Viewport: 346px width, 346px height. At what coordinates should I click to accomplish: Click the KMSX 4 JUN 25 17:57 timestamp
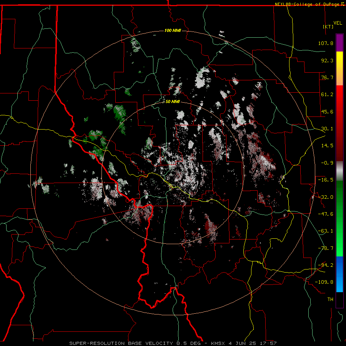(244, 343)
